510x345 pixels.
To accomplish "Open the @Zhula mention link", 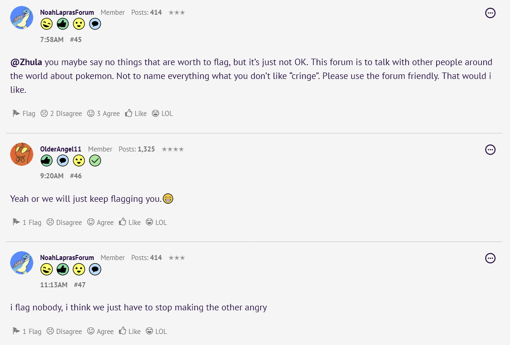I will point(26,62).
